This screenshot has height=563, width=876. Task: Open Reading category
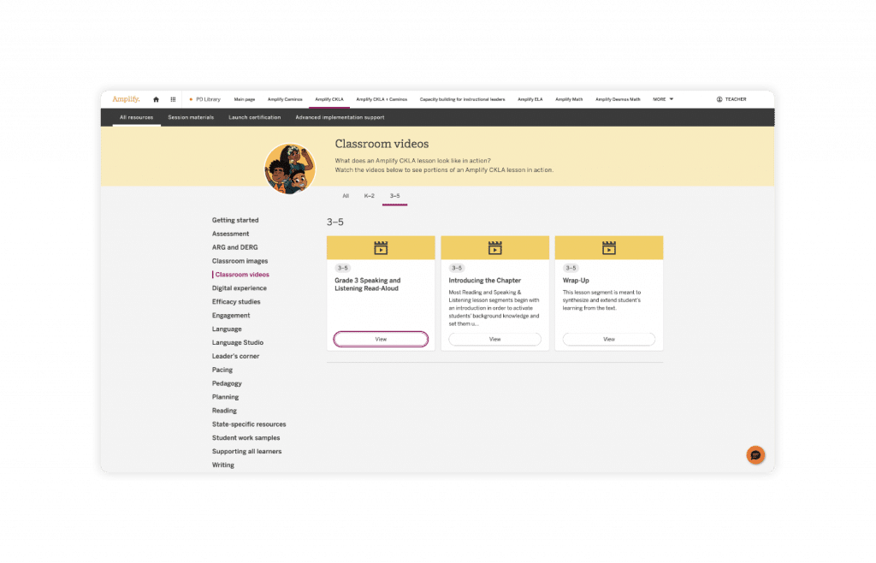pos(225,411)
